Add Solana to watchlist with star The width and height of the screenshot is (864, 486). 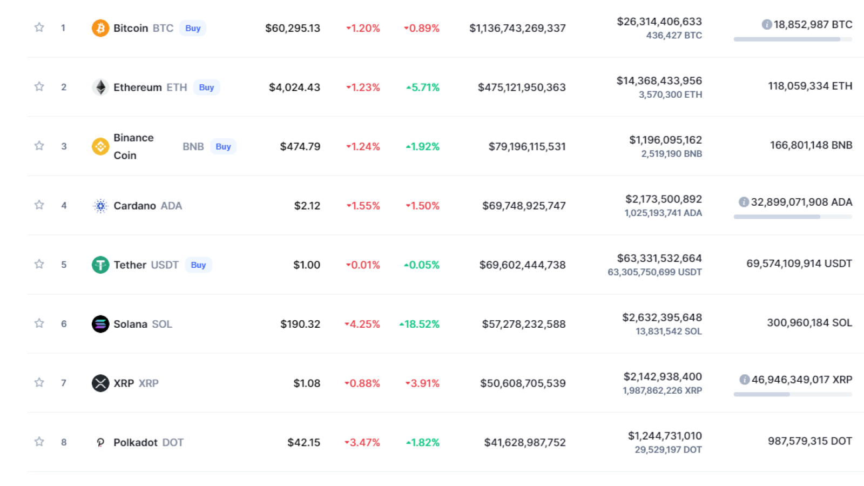coord(39,323)
